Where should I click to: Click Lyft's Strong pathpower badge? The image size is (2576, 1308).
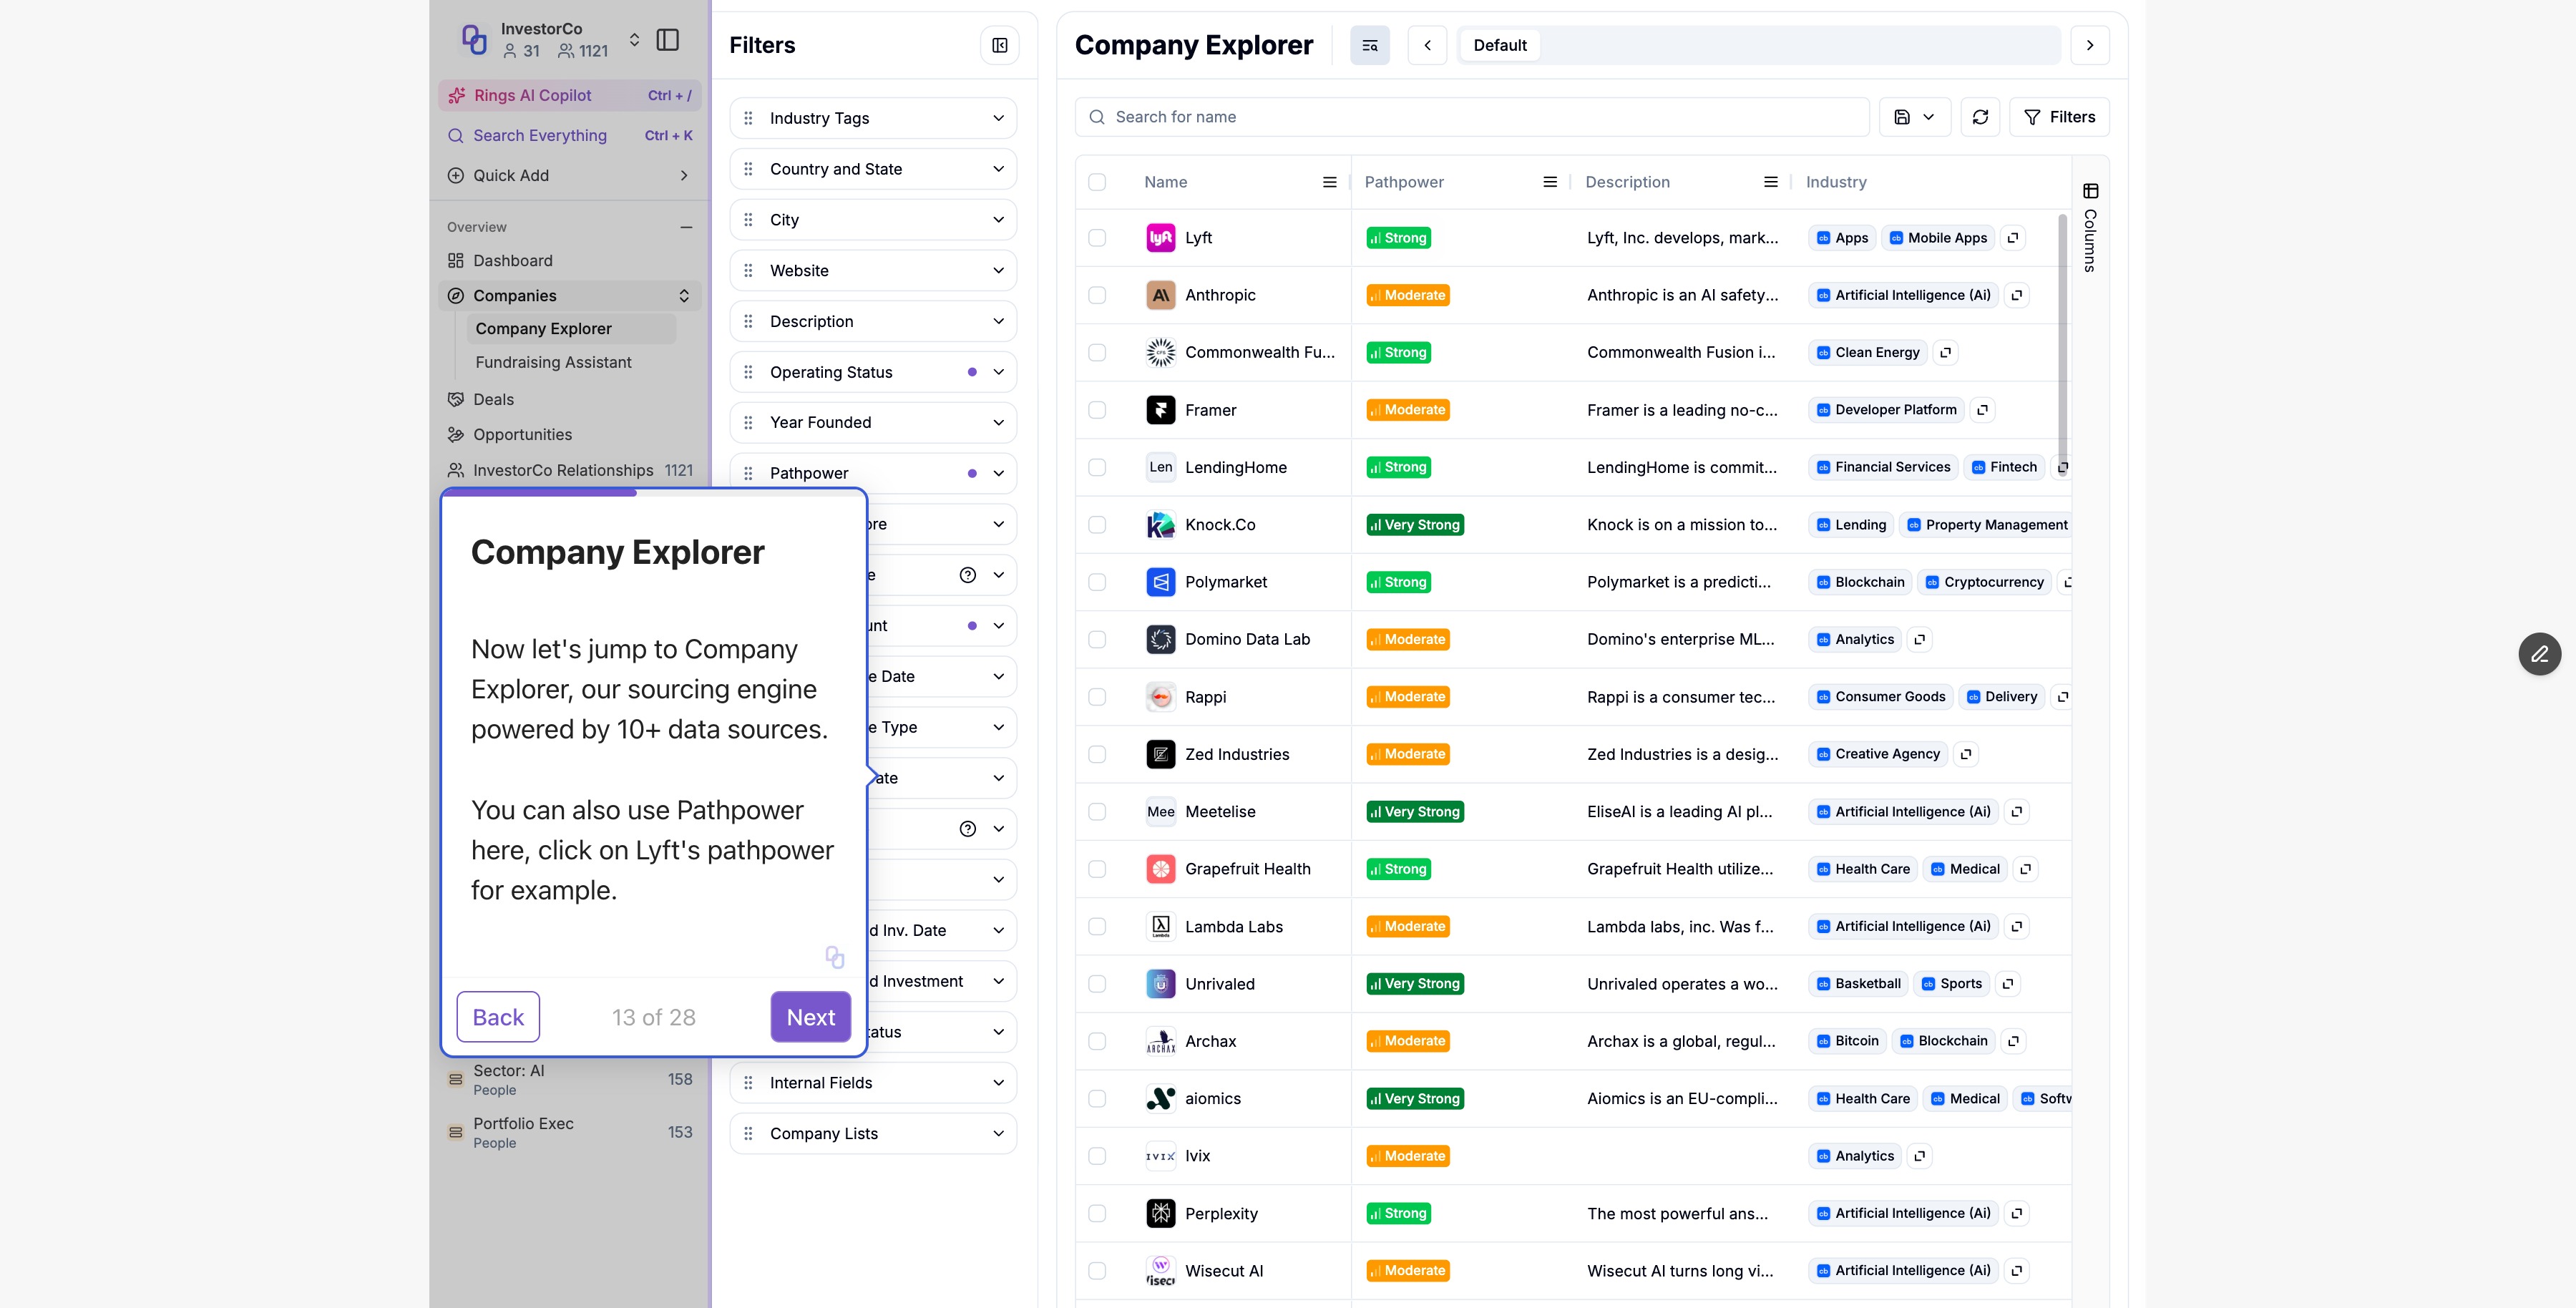click(1398, 238)
